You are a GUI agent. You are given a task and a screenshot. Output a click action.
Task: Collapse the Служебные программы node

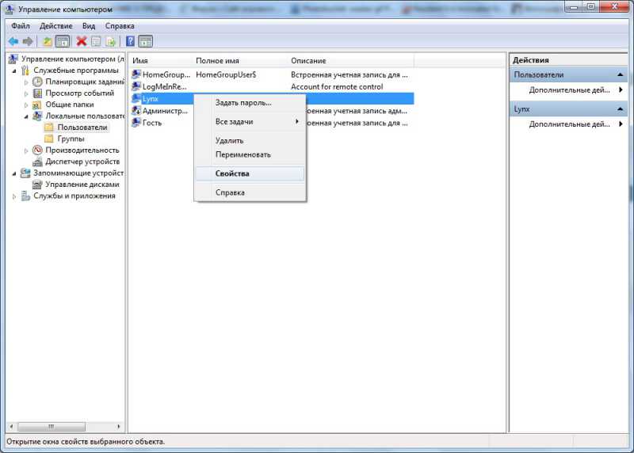[15, 70]
